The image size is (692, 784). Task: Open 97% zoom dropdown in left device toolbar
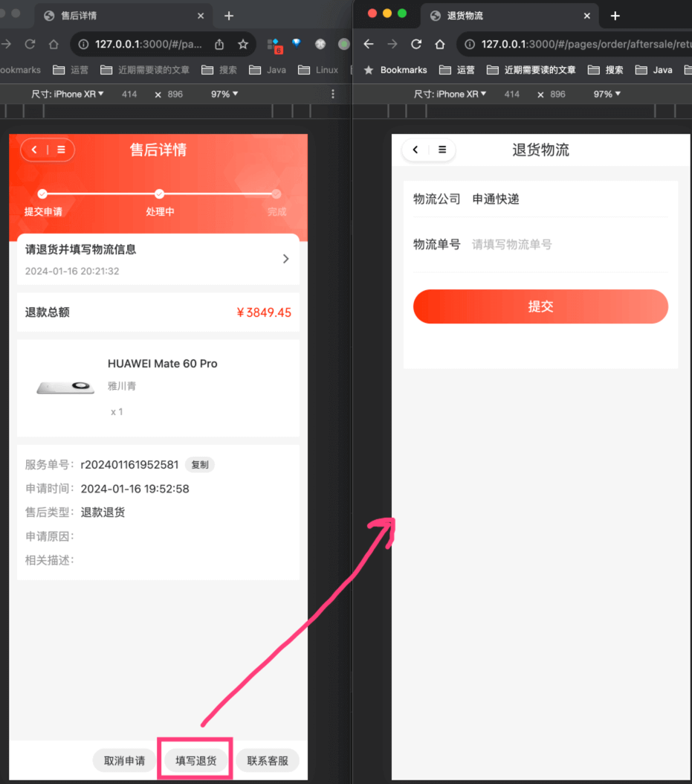224,94
